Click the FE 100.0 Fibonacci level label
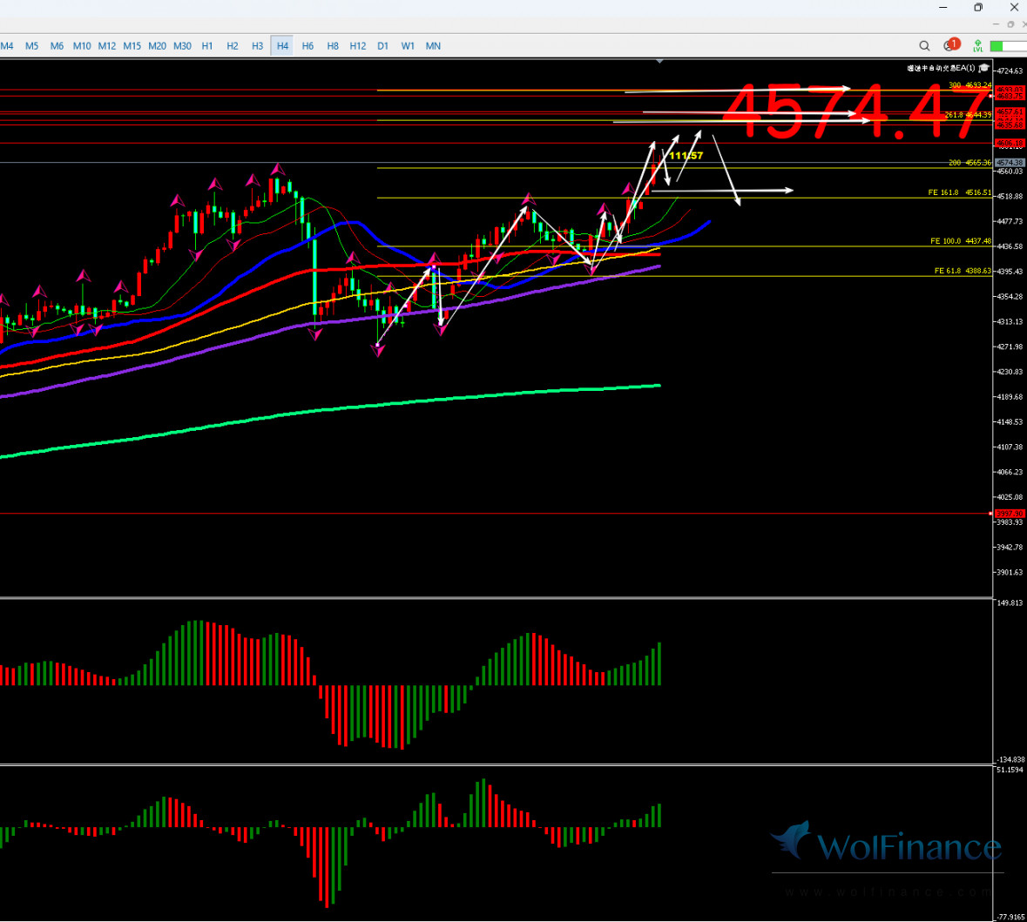Screen dimensions: 1027x922 click(x=960, y=241)
